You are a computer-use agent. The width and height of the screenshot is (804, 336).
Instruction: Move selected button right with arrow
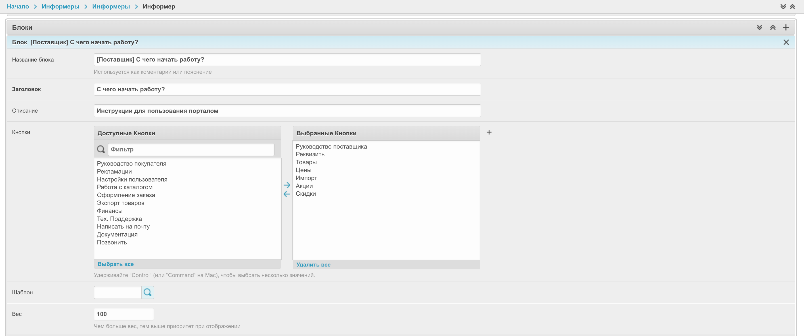(286, 185)
